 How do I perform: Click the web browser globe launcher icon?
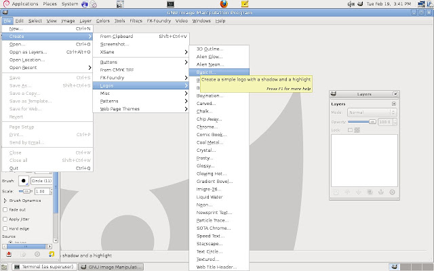point(85,4)
